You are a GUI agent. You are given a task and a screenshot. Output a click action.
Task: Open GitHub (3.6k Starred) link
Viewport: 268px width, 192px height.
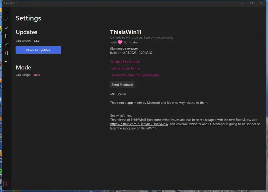pyautogui.click(x=125, y=62)
